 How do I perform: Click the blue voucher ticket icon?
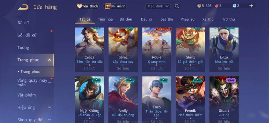[234, 6]
